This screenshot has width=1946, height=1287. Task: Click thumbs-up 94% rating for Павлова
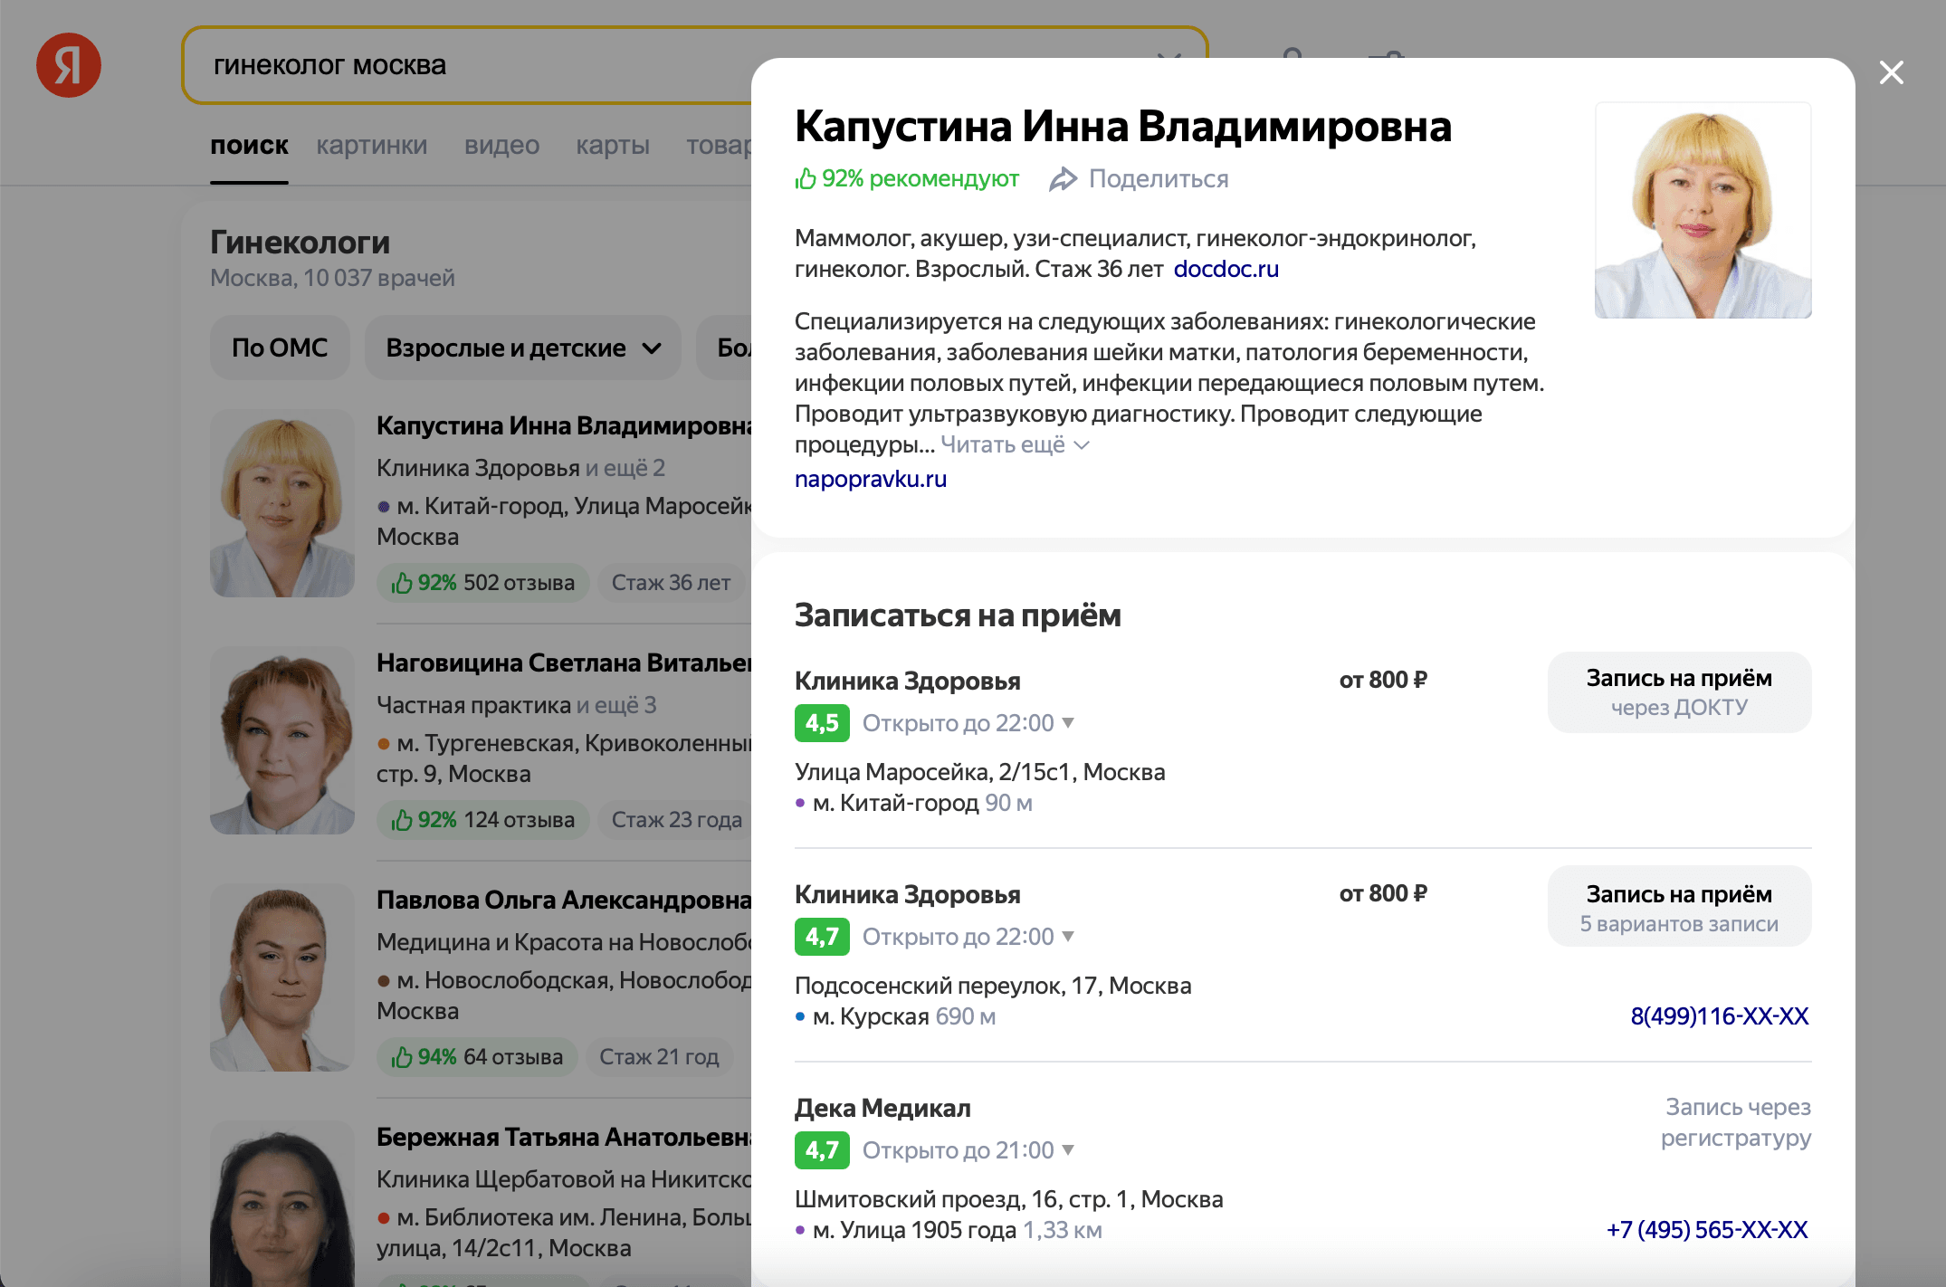tap(402, 1057)
